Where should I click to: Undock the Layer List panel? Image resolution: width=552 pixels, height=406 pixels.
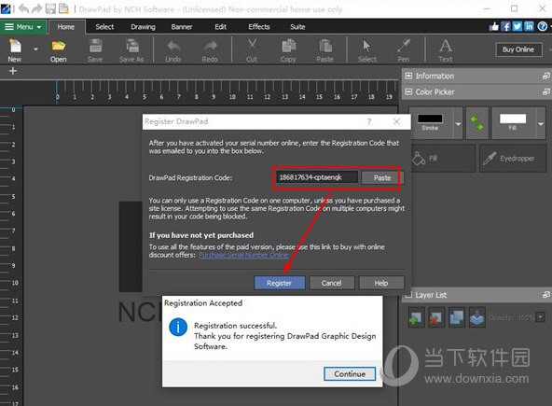[546, 295]
